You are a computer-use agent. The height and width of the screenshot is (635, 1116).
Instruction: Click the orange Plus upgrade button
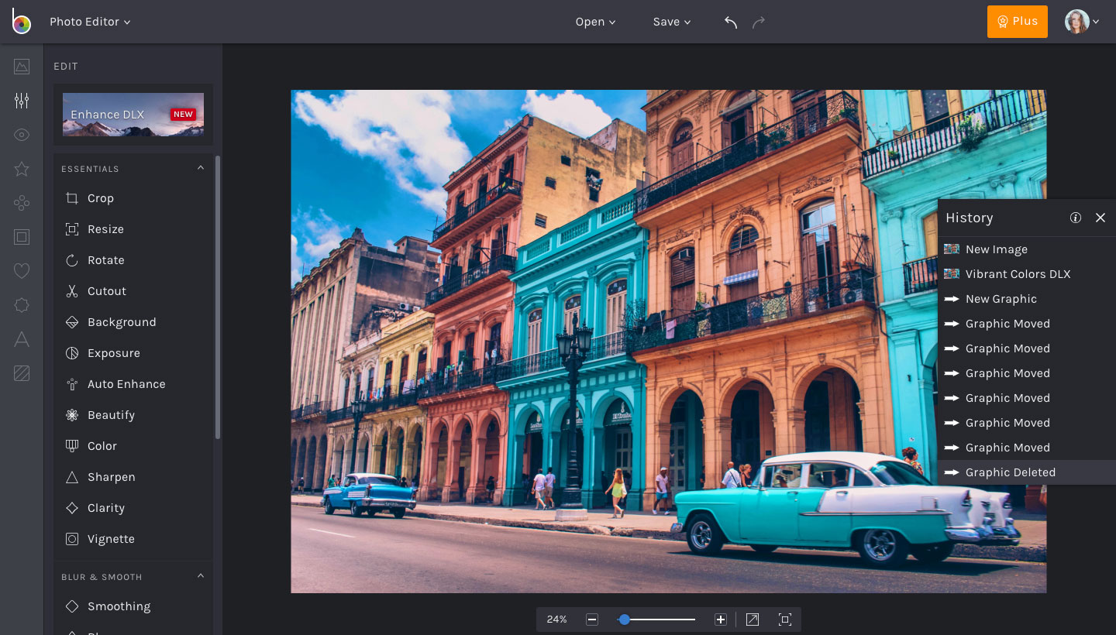click(1017, 22)
